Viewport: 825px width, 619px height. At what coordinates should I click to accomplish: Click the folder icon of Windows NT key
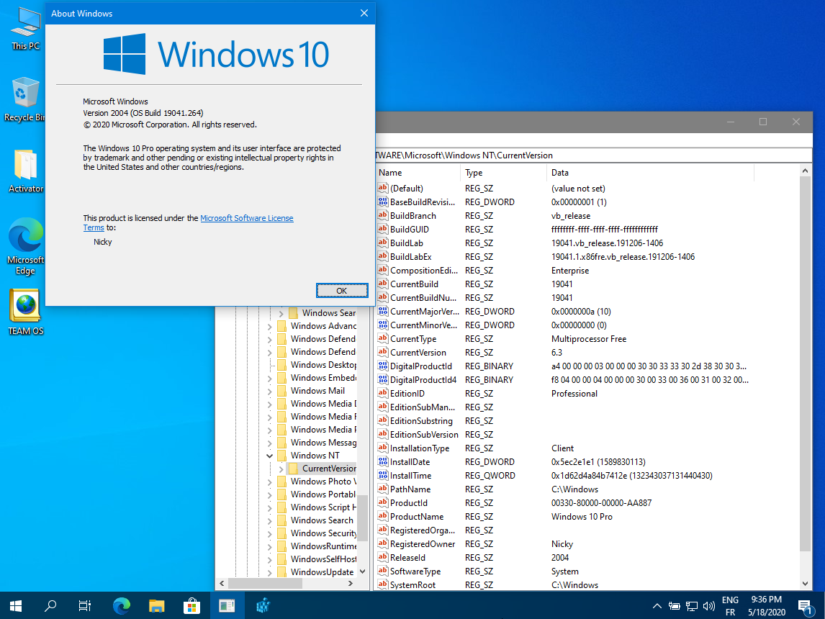[x=281, y=456]
